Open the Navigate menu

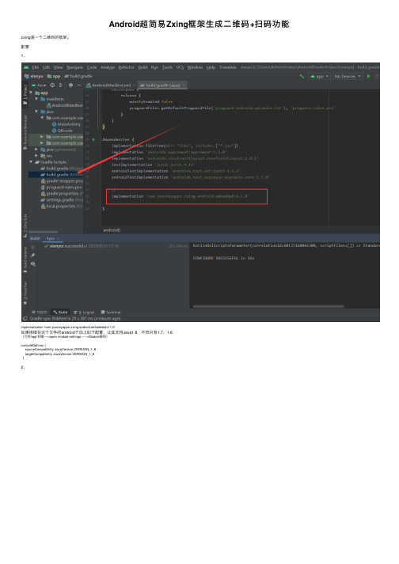click(75, 67)
